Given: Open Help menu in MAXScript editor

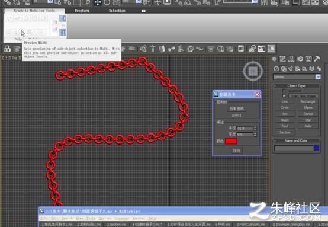Looking at the screenshot, I should (x=152, y=219).
